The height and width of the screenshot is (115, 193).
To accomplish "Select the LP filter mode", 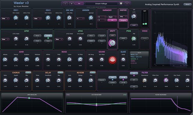I will pos(134,73).
